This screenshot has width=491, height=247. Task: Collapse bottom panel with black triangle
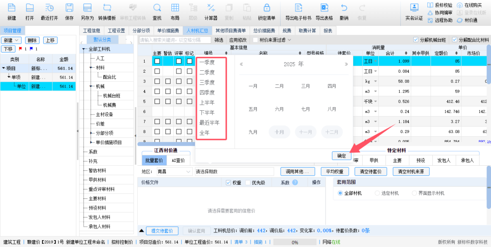coord(141,231)
